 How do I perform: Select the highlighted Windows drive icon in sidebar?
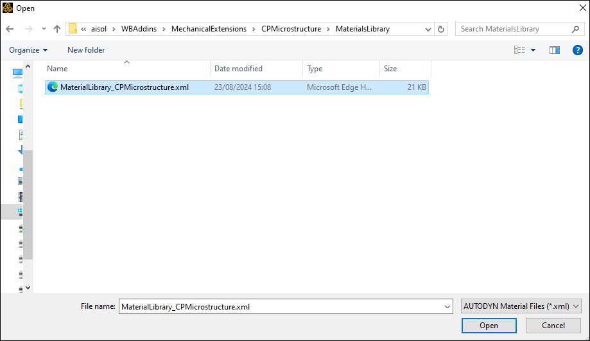pyautogui.click(x=21, y=212)
